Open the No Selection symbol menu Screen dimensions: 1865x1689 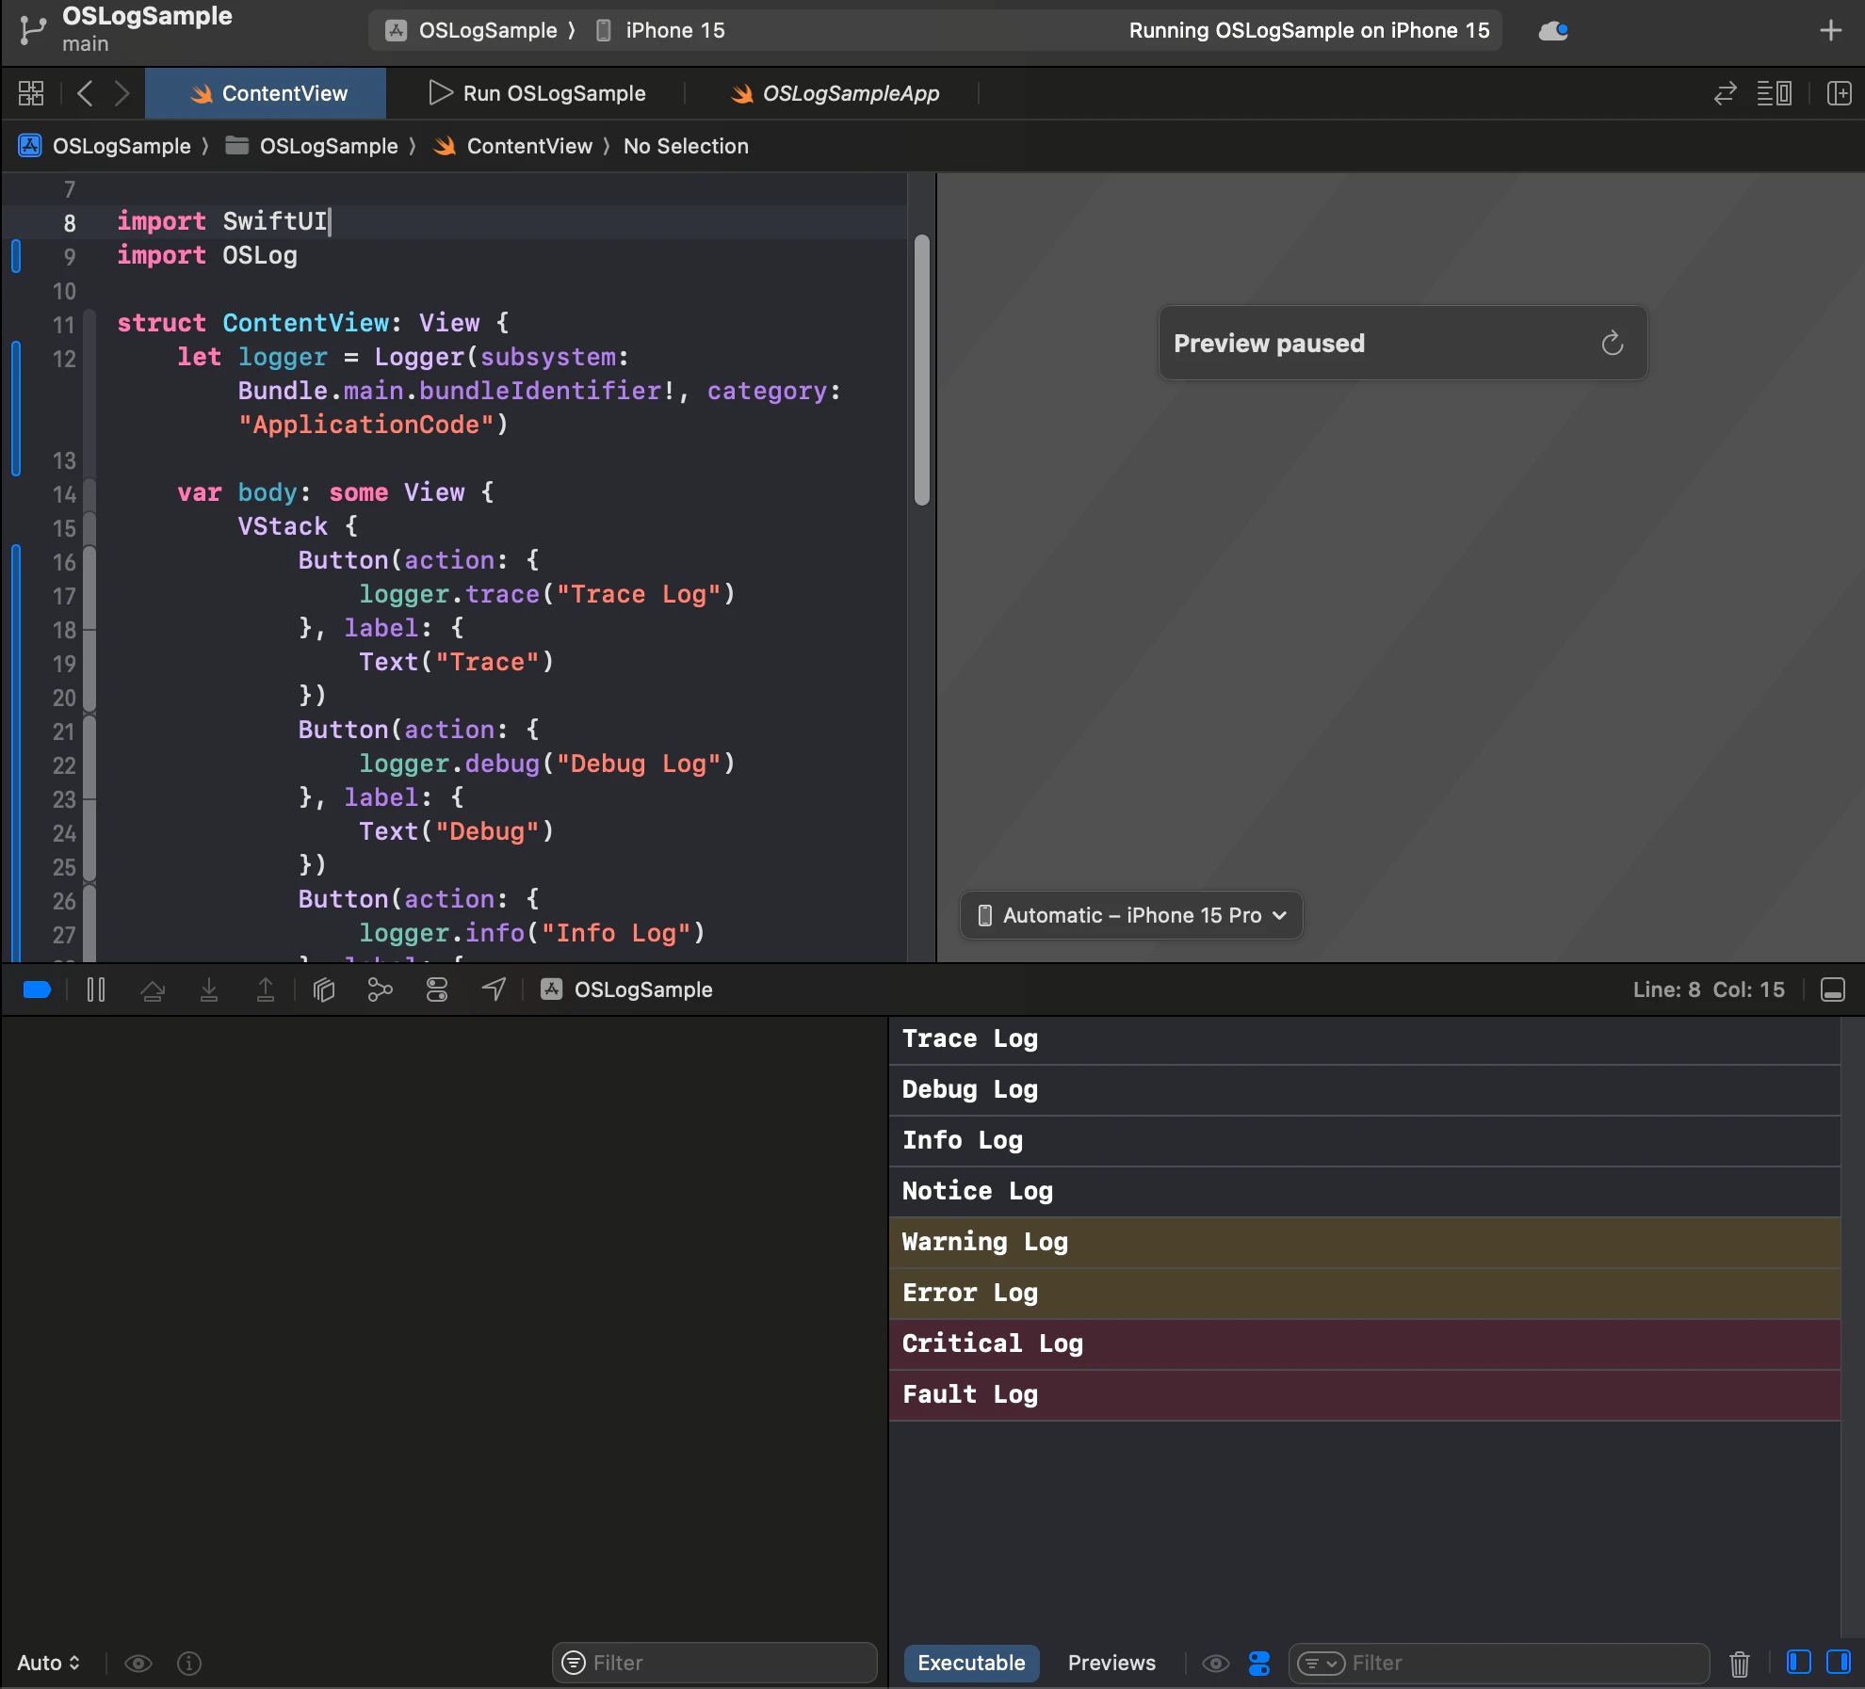click(686, 146)
